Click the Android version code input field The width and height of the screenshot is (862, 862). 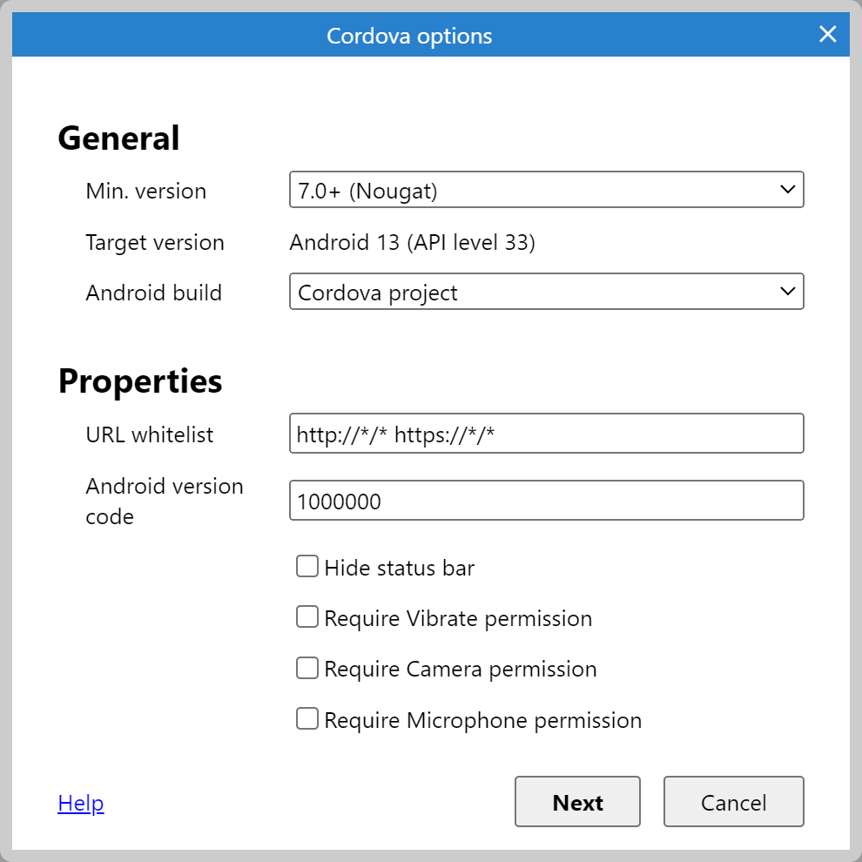[x=546, y=500]
